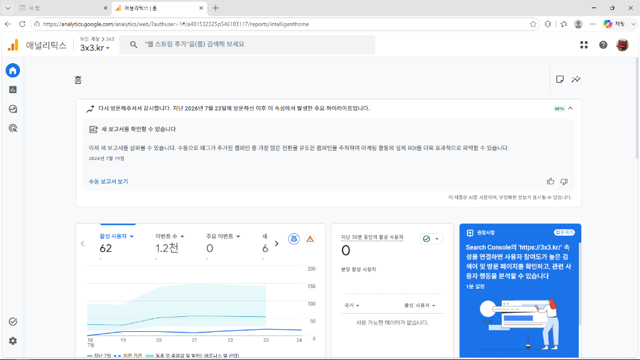Click the 모든 계정 breadcrumb
Image resolution: width=640 pixels, height=360 pixels.
click(x=89, y=39)
